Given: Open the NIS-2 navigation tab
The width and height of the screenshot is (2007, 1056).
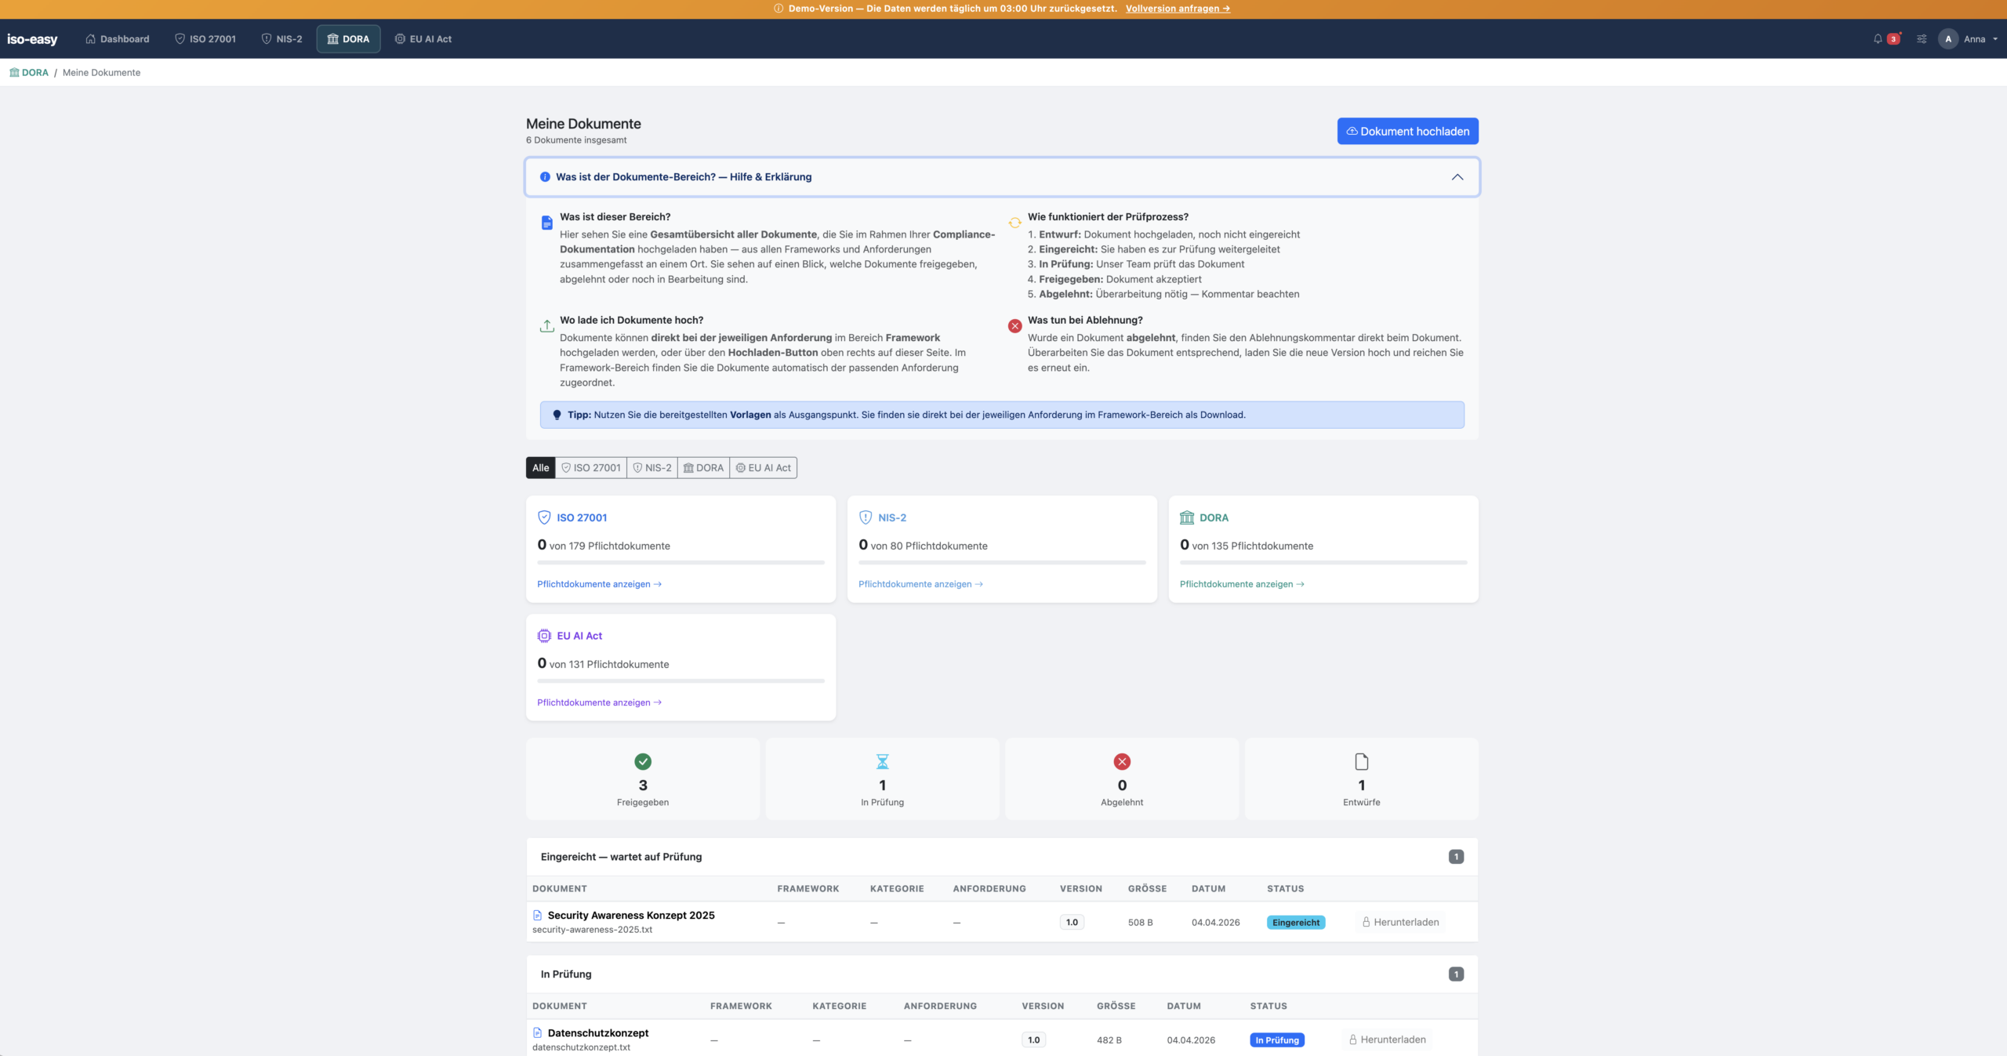Looking at the screenshot, I should click(281, 38).
